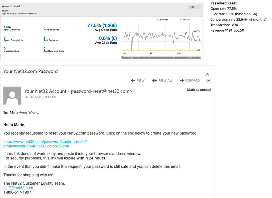Click the staff@net32.com email link
The height and width of the screenshot is (198, 272).
pyautogui.click(x=18, y=188)
